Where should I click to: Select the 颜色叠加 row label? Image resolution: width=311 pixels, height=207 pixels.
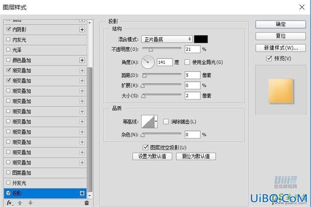[21, 61]
